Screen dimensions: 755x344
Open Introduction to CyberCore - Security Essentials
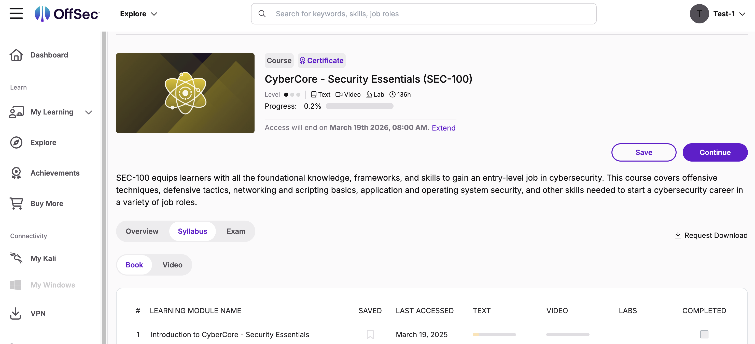click(230, 334)
